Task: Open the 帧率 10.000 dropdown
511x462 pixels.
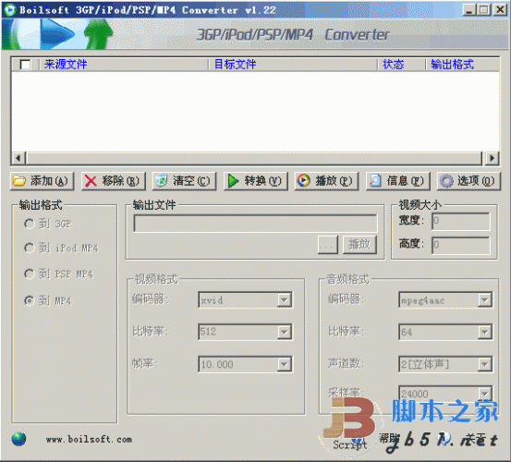Action: [285, 364]
